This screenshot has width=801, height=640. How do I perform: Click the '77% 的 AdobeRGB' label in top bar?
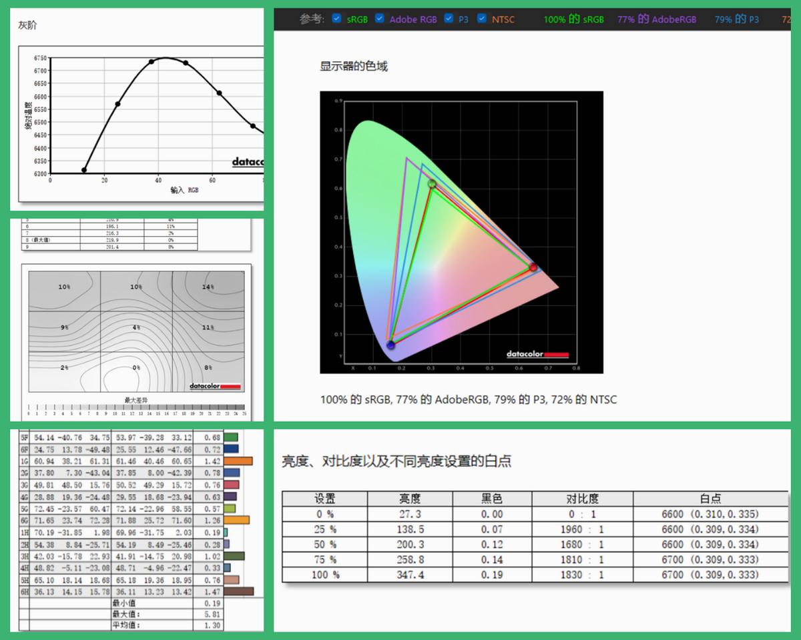(x=656, y=19)
